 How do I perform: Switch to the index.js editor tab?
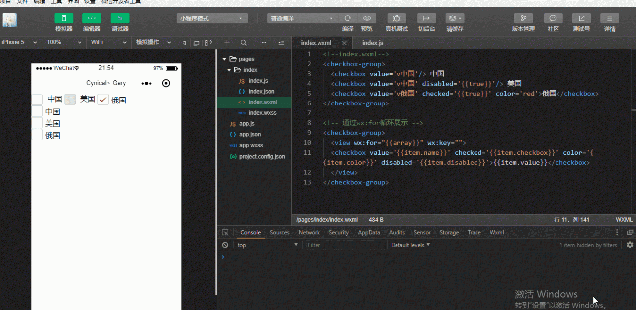pyautogui.click(x=373, y=43)
